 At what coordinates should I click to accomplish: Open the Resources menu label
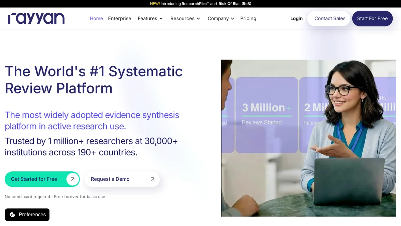[182, 18]
